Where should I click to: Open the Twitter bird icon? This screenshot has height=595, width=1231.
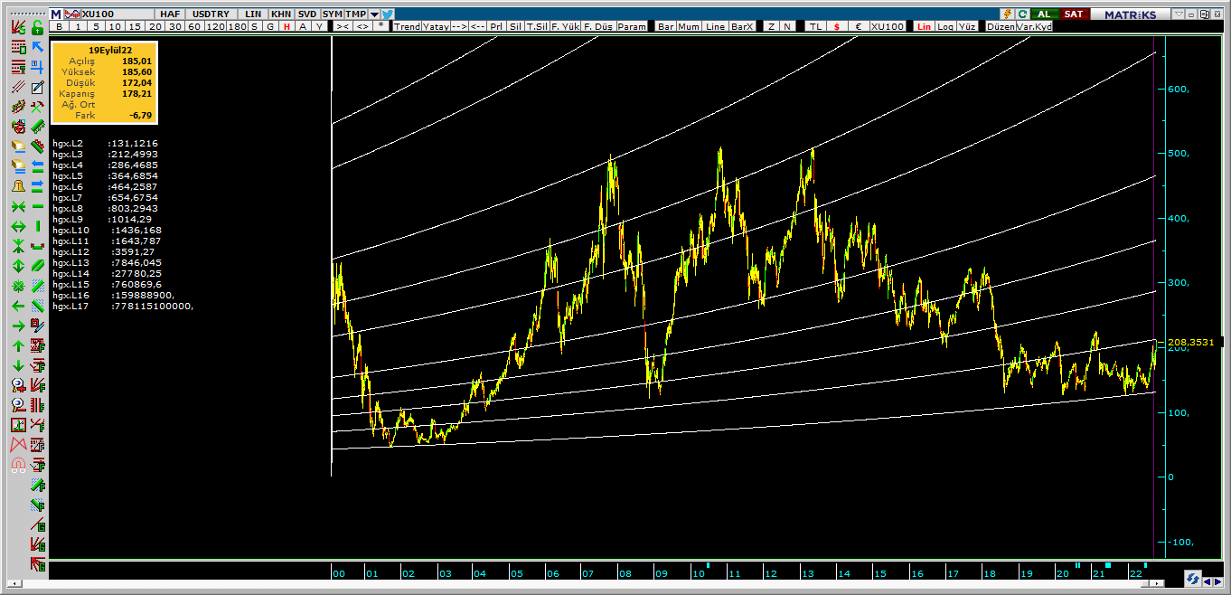tap(387, 14)
